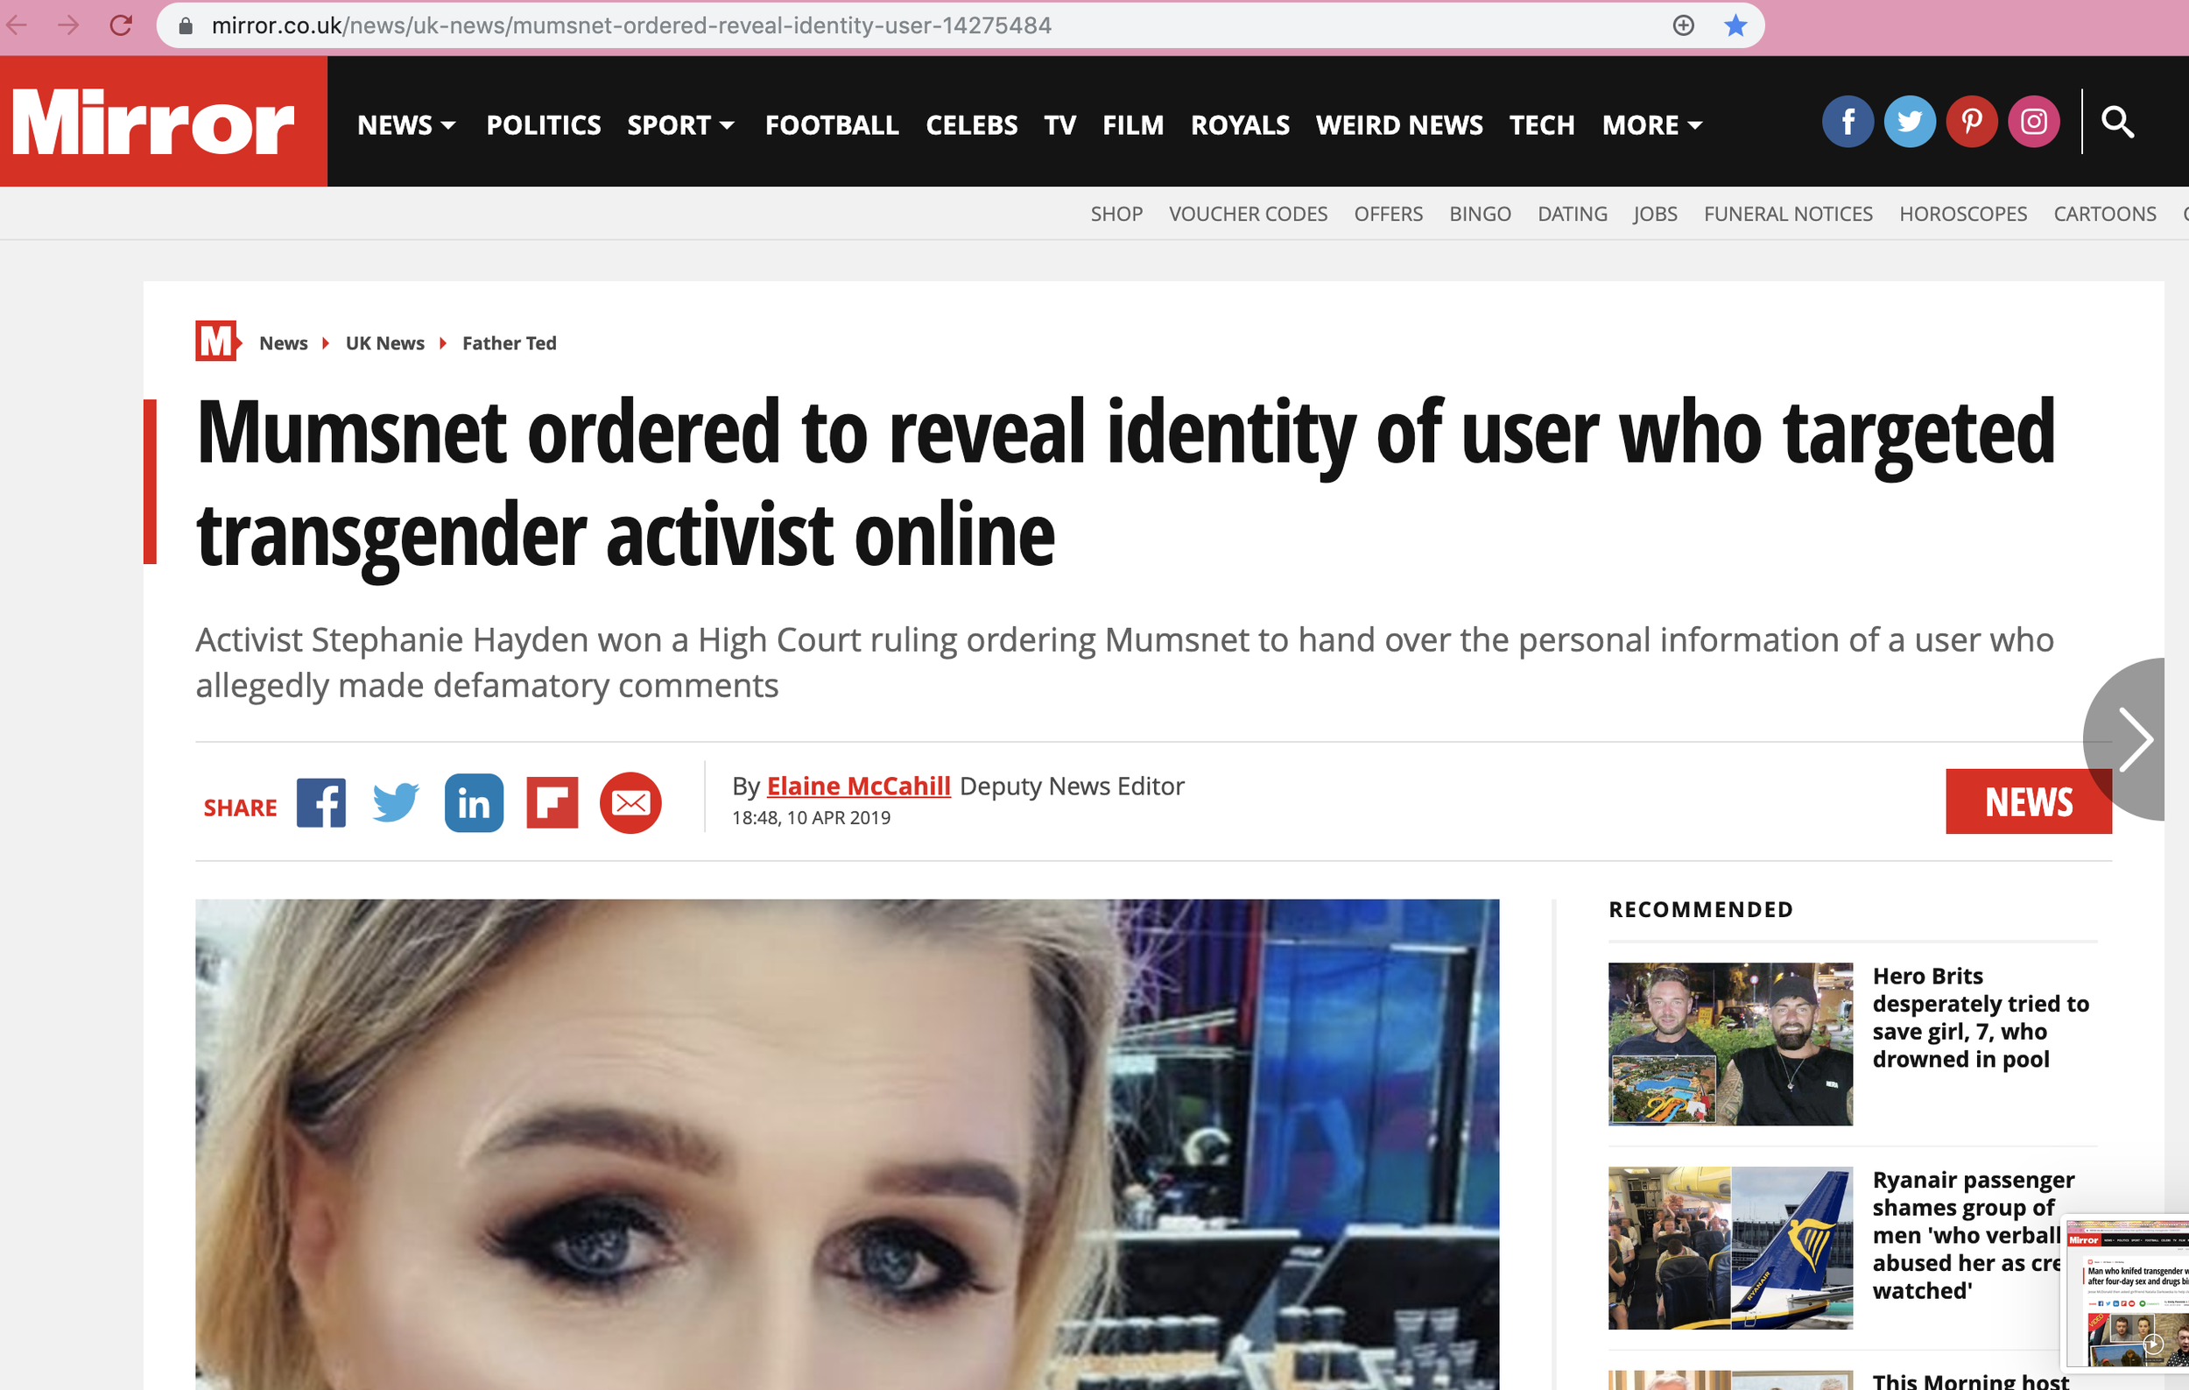Screen dimensions: 2189x1390
Task: Share article on Flipboard
Action: [552, 802]
